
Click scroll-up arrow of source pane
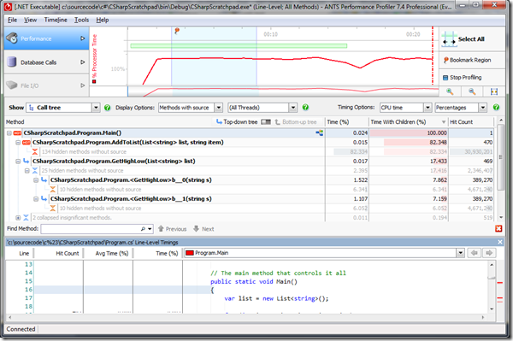(492, 264)
